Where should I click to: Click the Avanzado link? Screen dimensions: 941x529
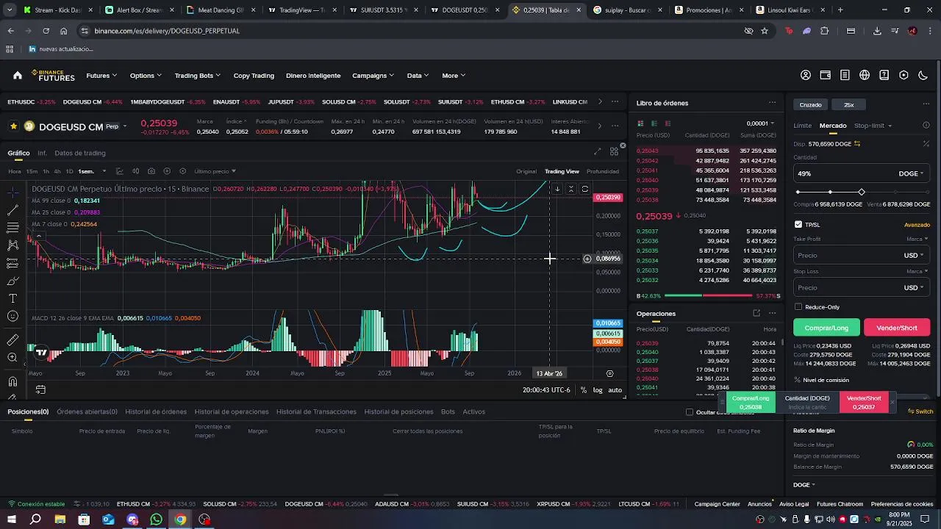click(917, 225)
